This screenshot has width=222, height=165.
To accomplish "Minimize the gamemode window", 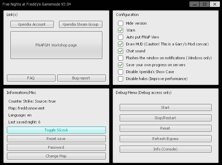I will click(194, 4).
